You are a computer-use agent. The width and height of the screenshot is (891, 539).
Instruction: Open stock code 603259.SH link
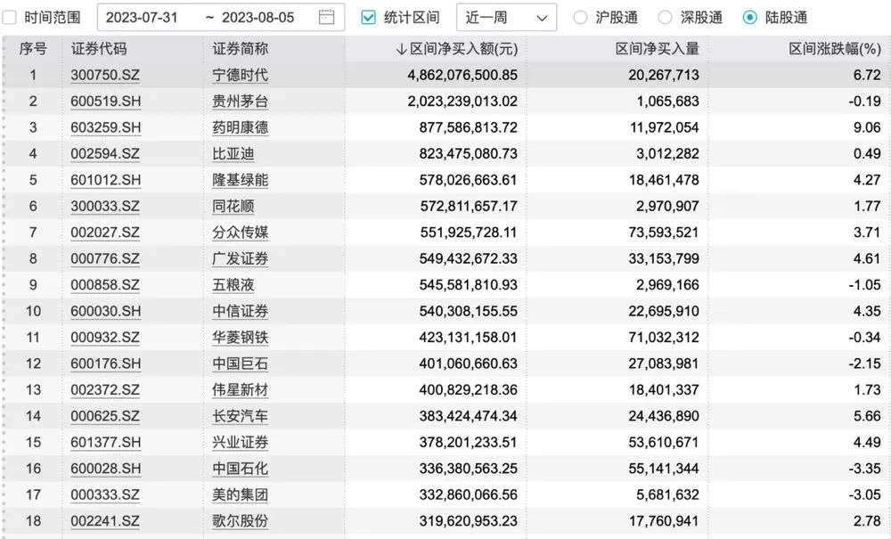point(106,127)
